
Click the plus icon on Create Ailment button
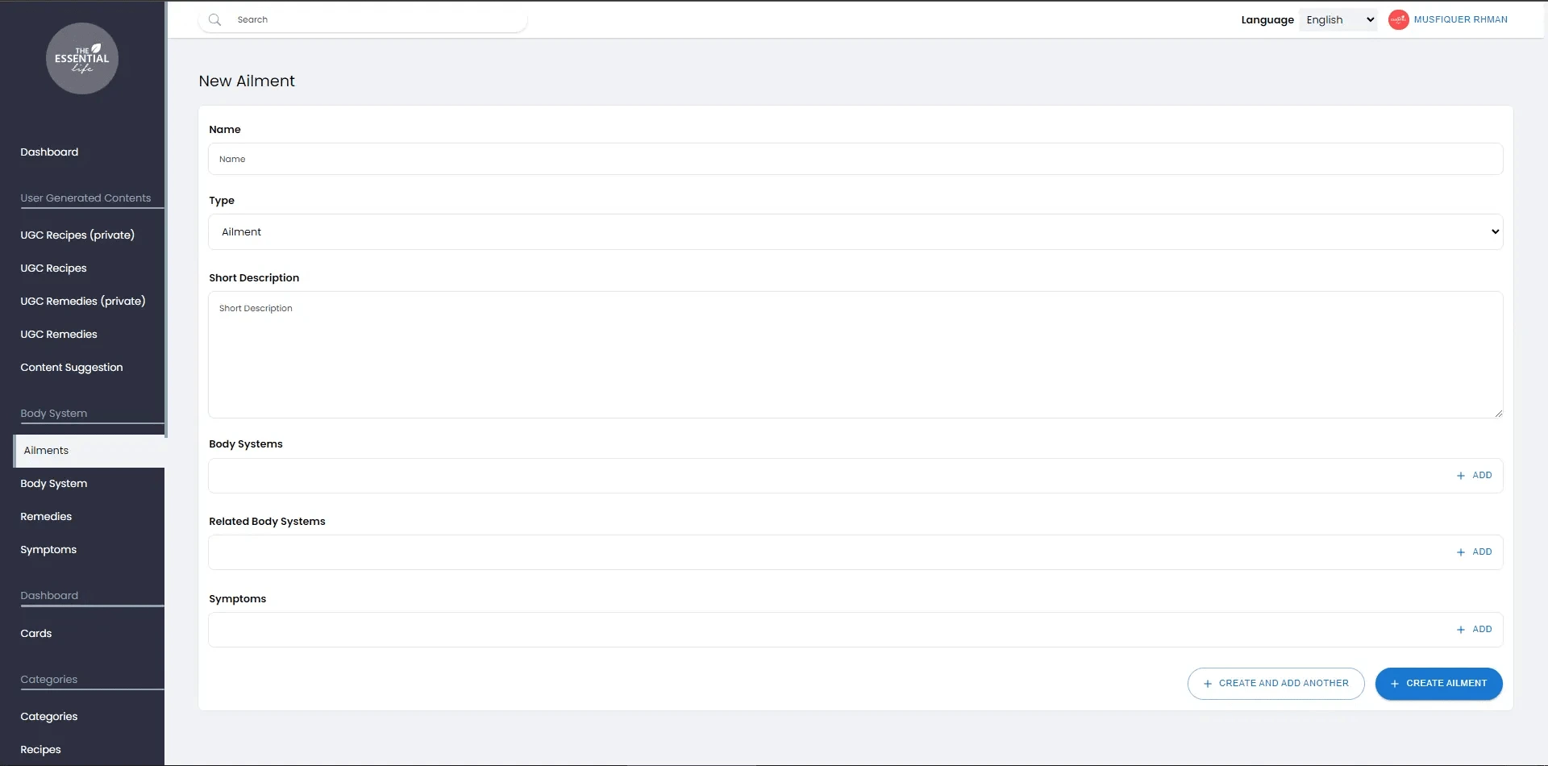(x=1394, y=684)
